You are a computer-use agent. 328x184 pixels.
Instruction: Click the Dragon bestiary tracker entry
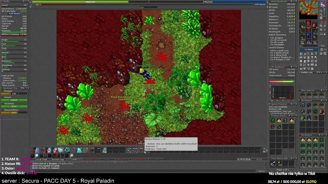[14, 92]
